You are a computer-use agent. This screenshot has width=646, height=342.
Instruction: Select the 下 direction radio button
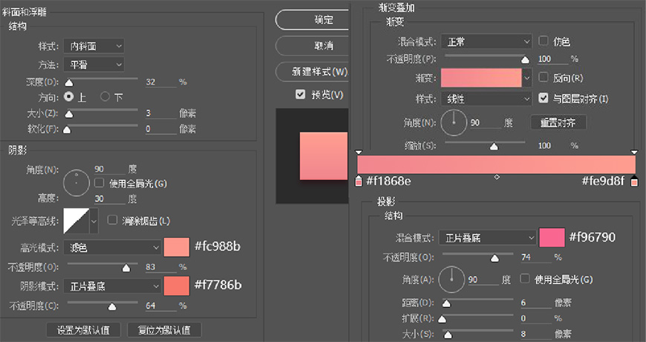105,97
